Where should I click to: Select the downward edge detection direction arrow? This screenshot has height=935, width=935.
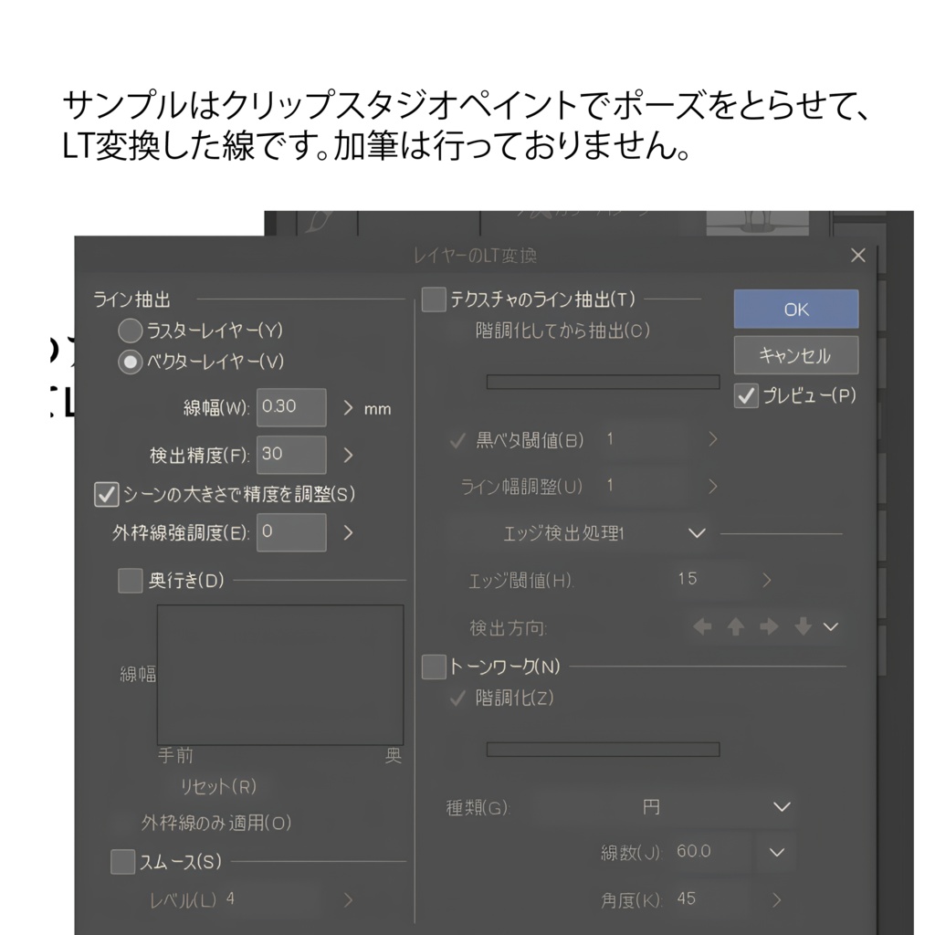802,627
